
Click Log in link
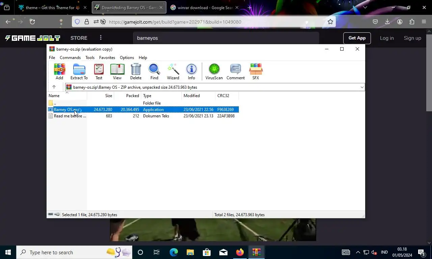(387, 38)
